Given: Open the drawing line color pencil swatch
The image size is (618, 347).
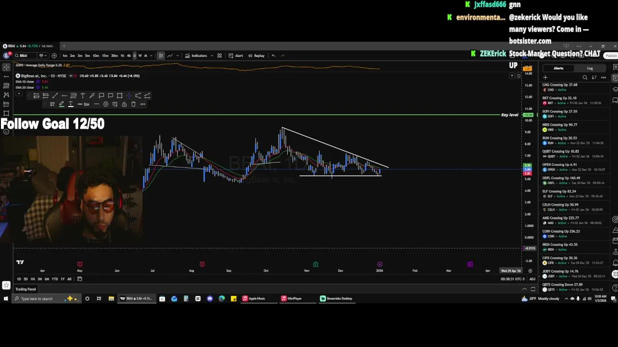Looking at the screenshot, I should 61,104.
